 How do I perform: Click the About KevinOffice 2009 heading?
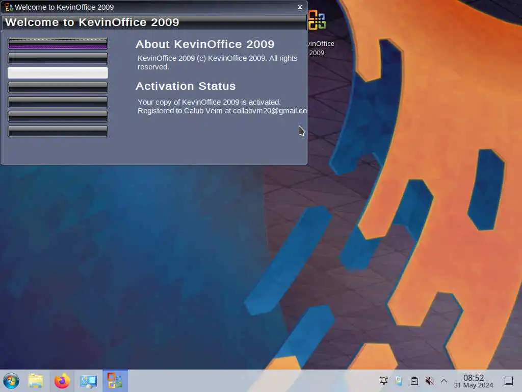tap(205, 44)
